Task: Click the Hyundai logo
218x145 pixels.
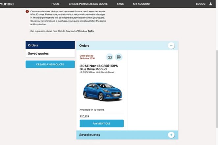Action: [7, 4]
